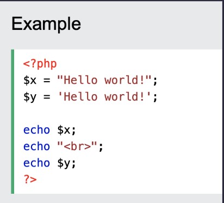Click the first echo keyword
The image size is (224, 203).
(36, 130)
